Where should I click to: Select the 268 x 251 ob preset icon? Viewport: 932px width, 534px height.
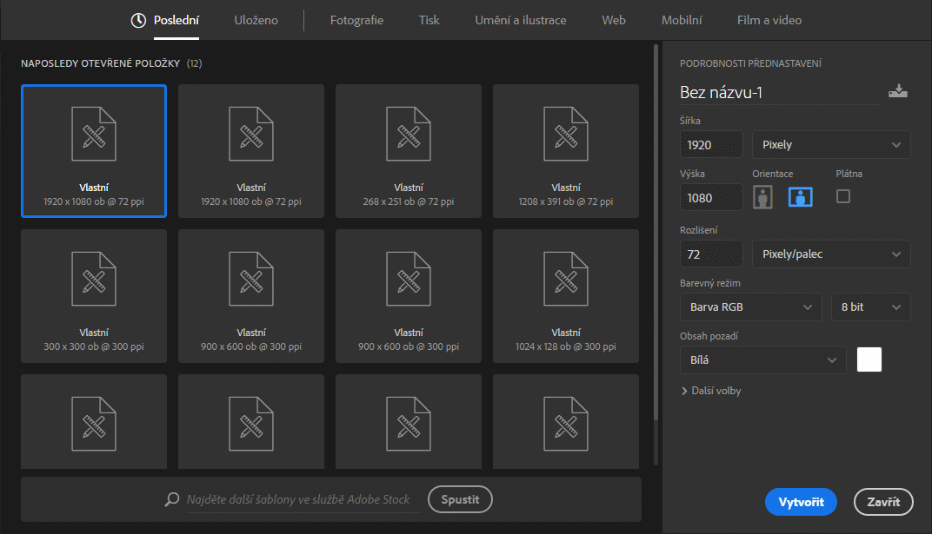point(409,134)
